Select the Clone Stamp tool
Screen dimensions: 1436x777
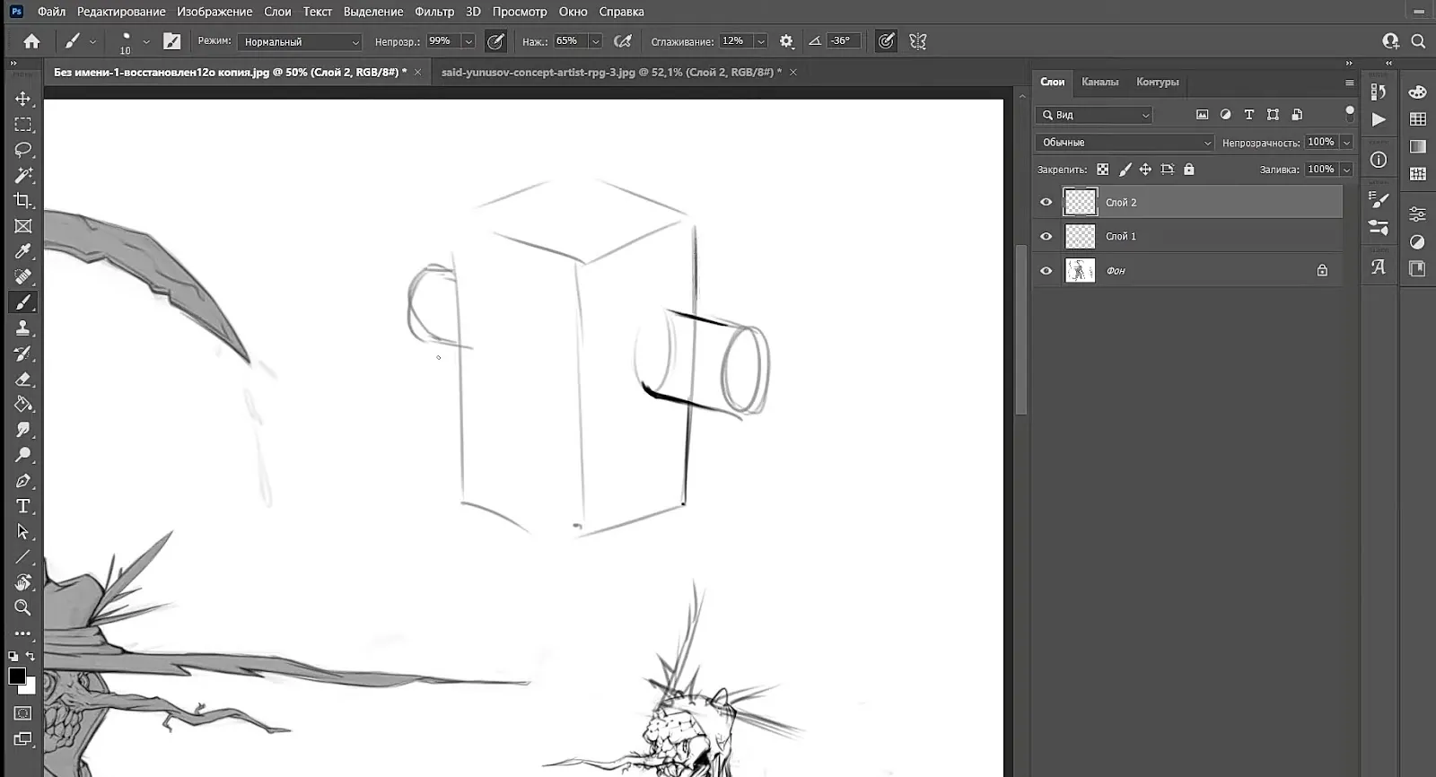[23, 327]
